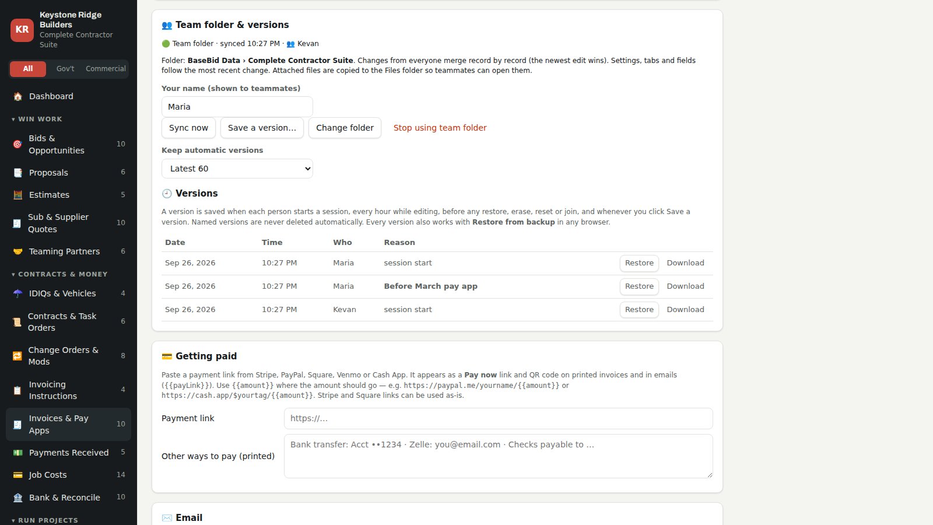This screenshot has width=933, height=525.
Task: Switch to the Commercial filter tab
Action: pos(106,69)
